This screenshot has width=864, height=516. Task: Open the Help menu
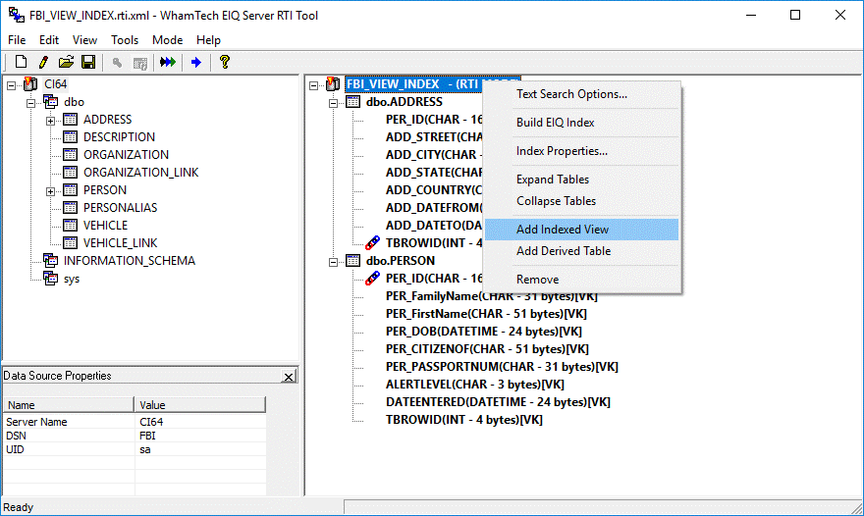coord(208,39)
